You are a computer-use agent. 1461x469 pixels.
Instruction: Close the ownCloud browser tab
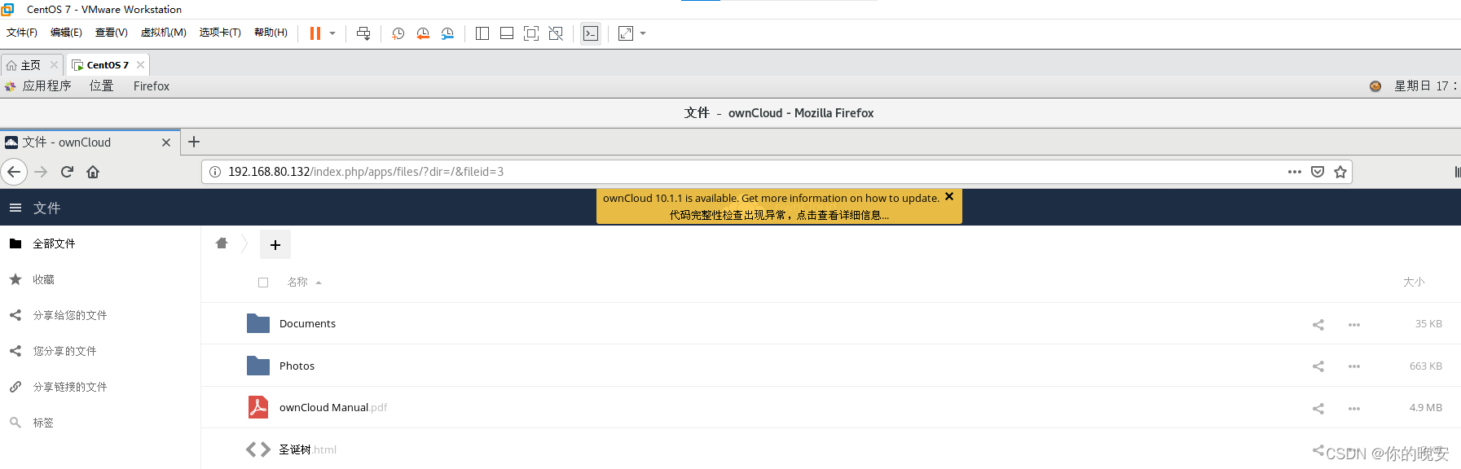point(166,142)
